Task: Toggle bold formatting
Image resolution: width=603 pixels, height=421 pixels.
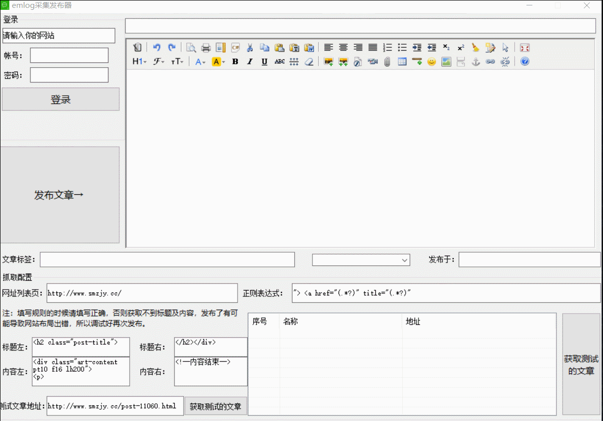Action: coord(236,62)
